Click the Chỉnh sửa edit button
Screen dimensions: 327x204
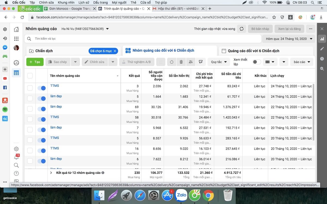point(95,62)
